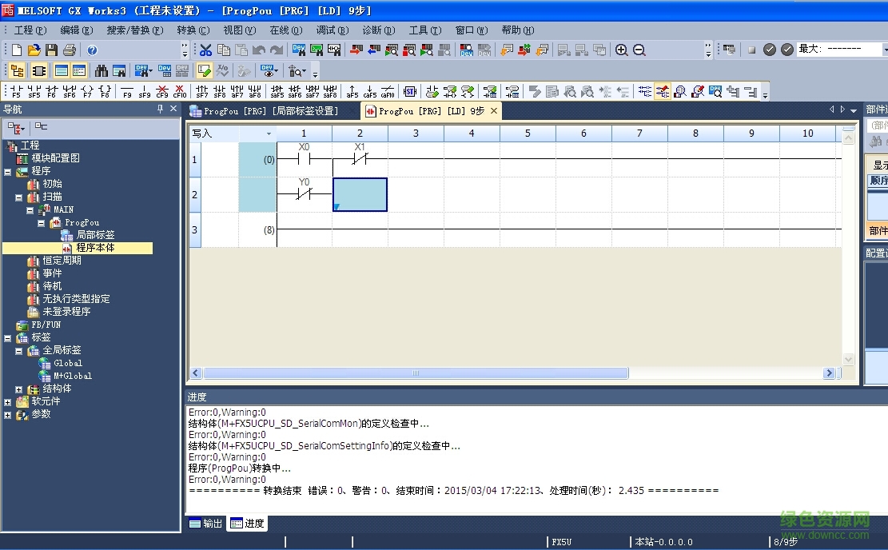Screen dimensions: 888x550
Task: Expand the 标签 (Label) tree node
Action: 8,338
